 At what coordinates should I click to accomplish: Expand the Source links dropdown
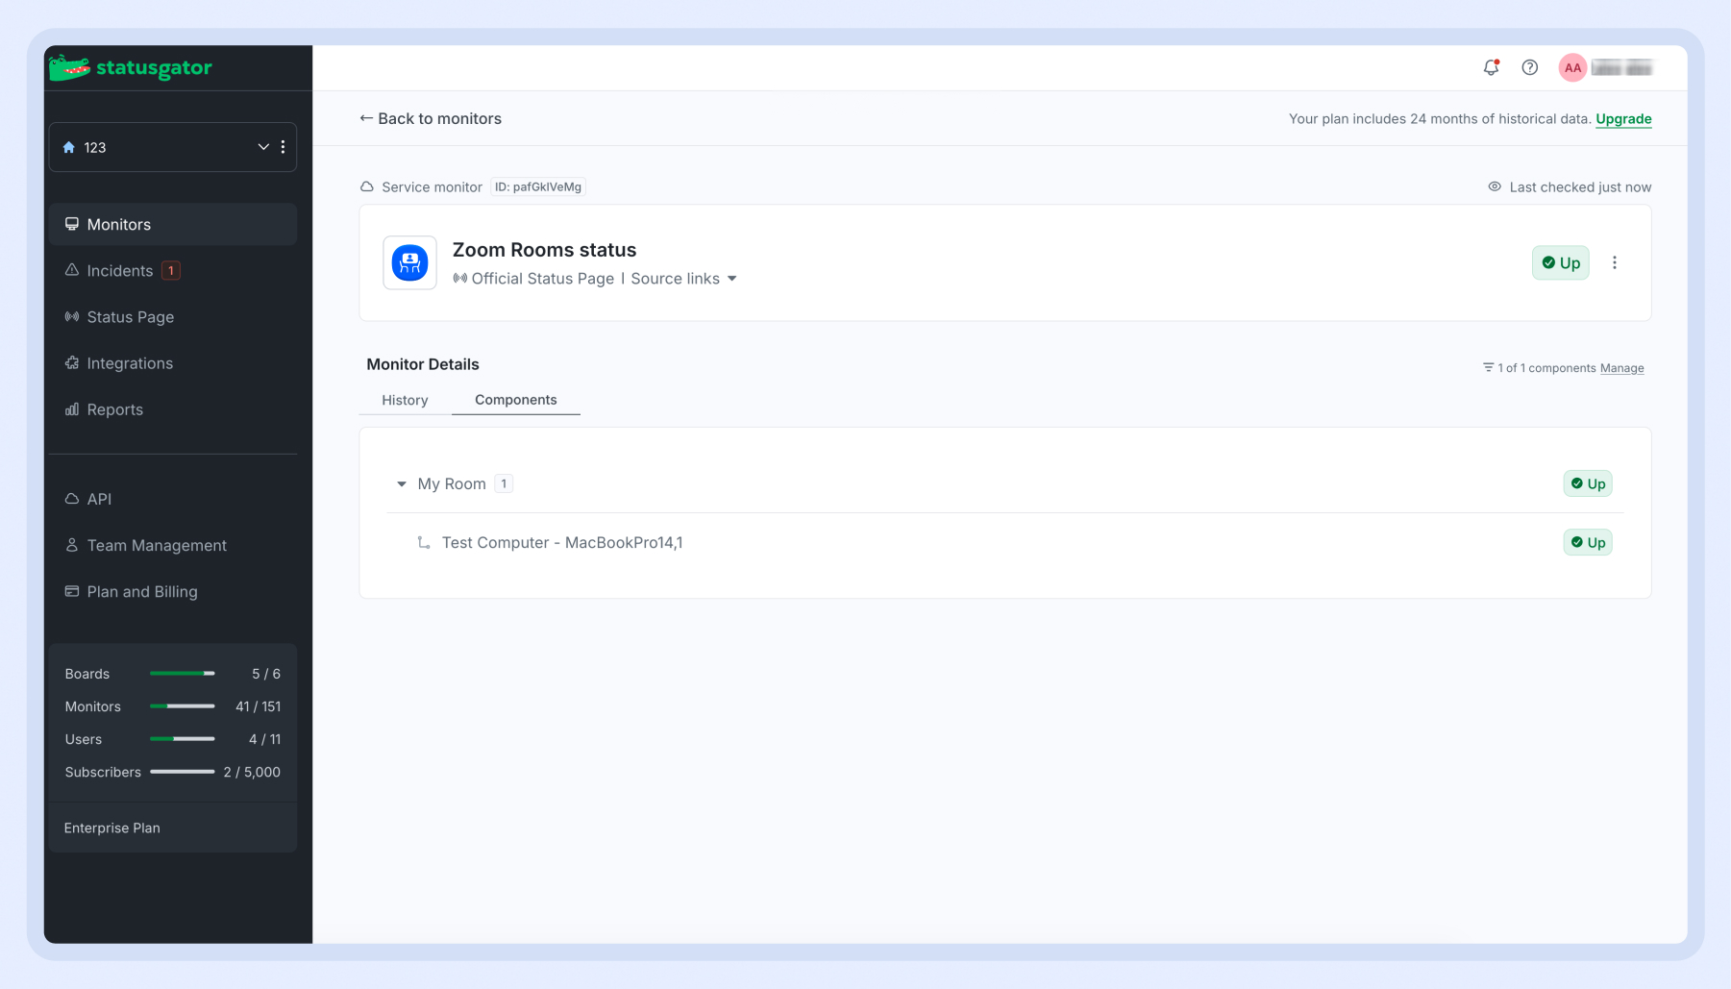[x=684, y=279]
